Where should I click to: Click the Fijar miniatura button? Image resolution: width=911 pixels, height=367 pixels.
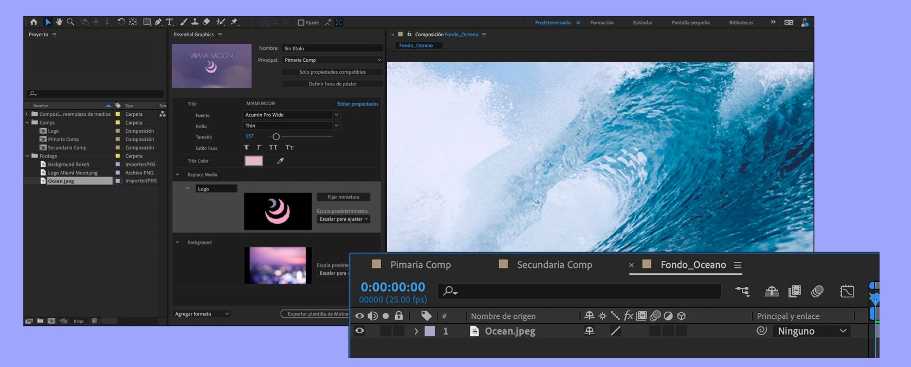(344, 197)
